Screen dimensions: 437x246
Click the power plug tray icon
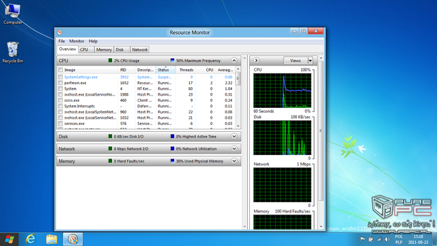(x=371, y=239)
